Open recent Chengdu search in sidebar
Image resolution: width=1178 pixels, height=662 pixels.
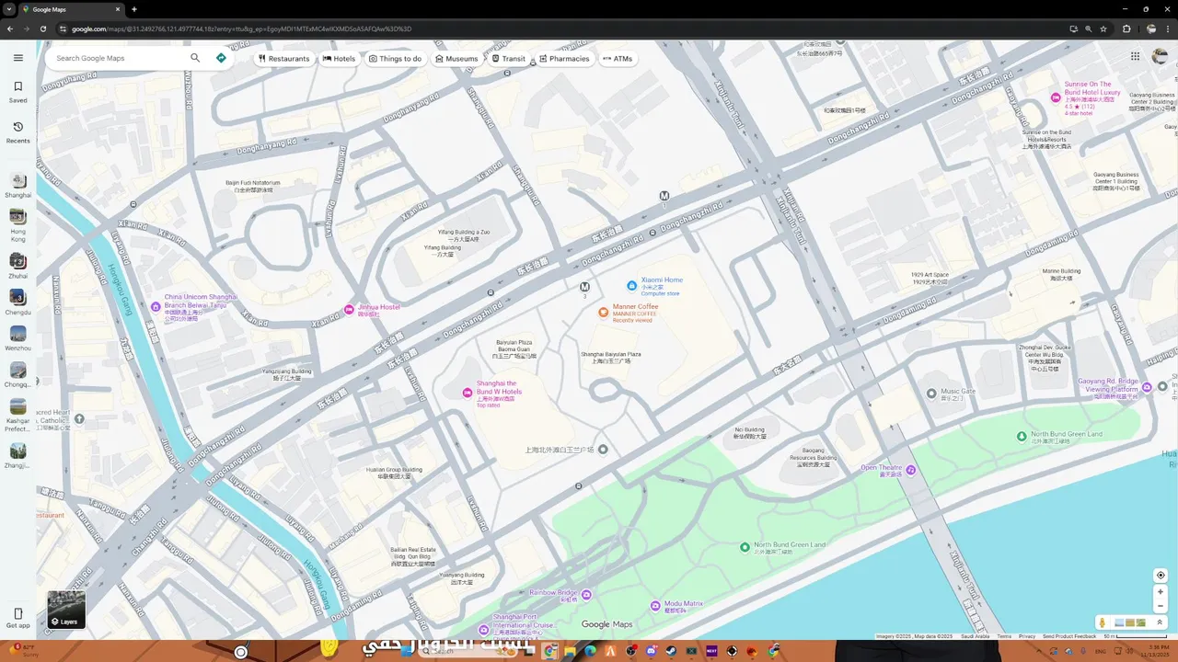[17, 302]
